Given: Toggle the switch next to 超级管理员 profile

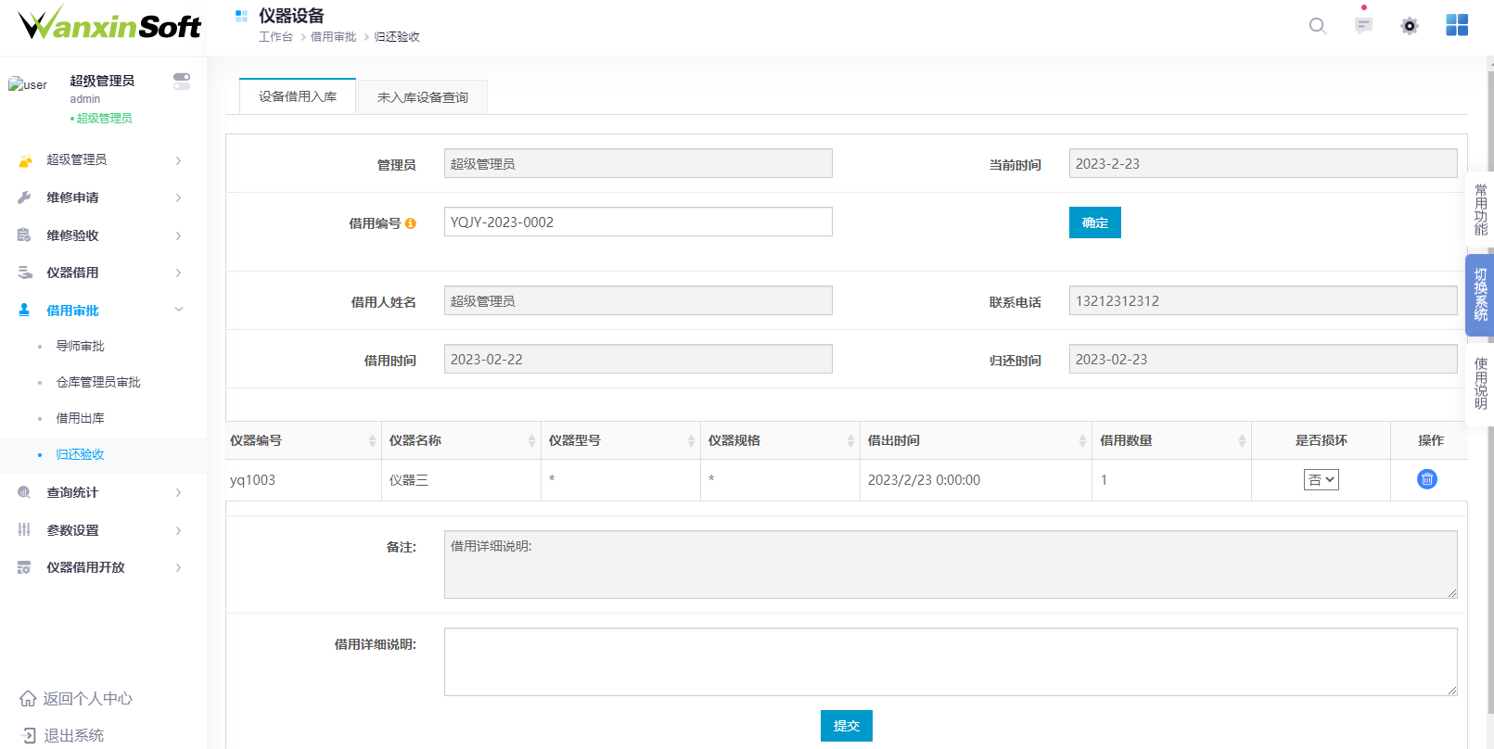Looking at the screenshot, I should (x=182, y=82).
